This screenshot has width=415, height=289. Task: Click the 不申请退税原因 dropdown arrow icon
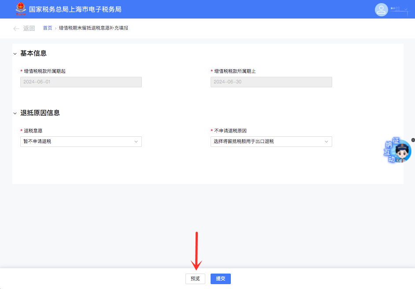(x=326, y=142)
